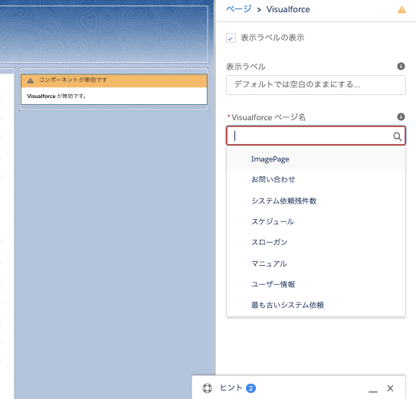Minimize the ヒント panel
Screen dimensions: 416x399
pos(373,391)
